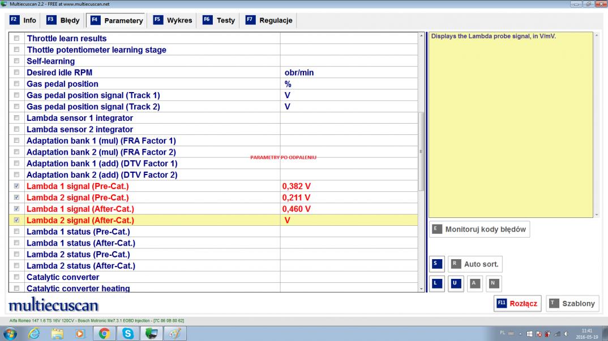Click the 0,460 V value cell

[349, 209]
